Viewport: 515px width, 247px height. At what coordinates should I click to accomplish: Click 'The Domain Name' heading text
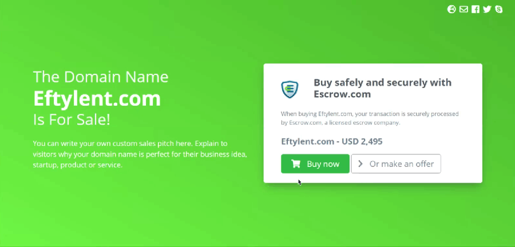pos(101,77)
